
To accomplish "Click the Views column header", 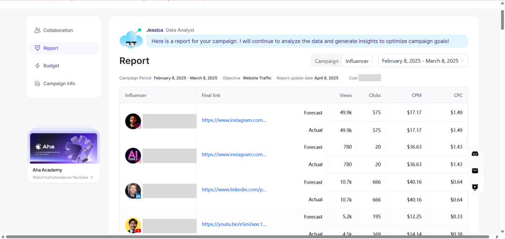I will click(x=346, y=96).
